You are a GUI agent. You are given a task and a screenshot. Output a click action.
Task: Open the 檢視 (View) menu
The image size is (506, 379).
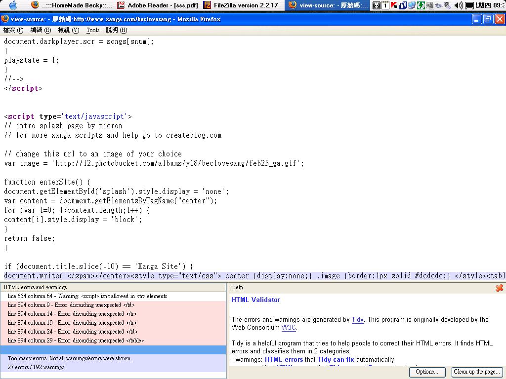click(x=68, y=30)
